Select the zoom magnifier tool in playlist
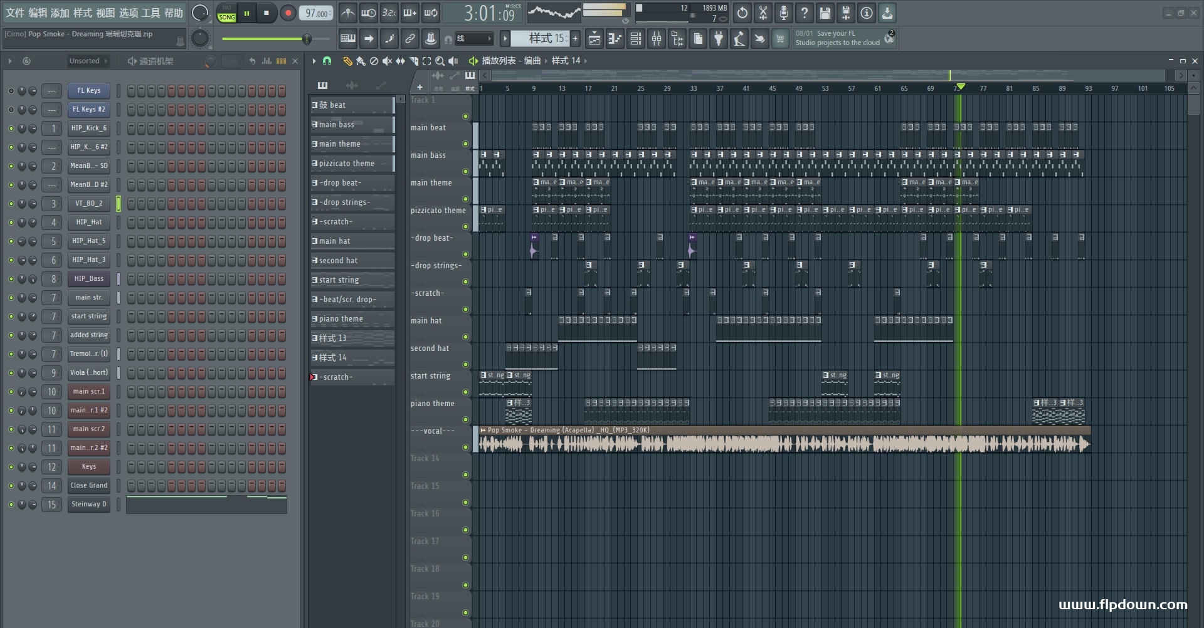This screenshot has height=628, width=1204. pyautogui.click(x=440, y=61)
